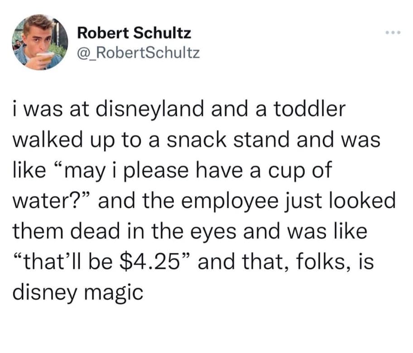Click the words "disney magic"
Image resolution: width=413 pixels, height=353 pixels.
point(77,293)
